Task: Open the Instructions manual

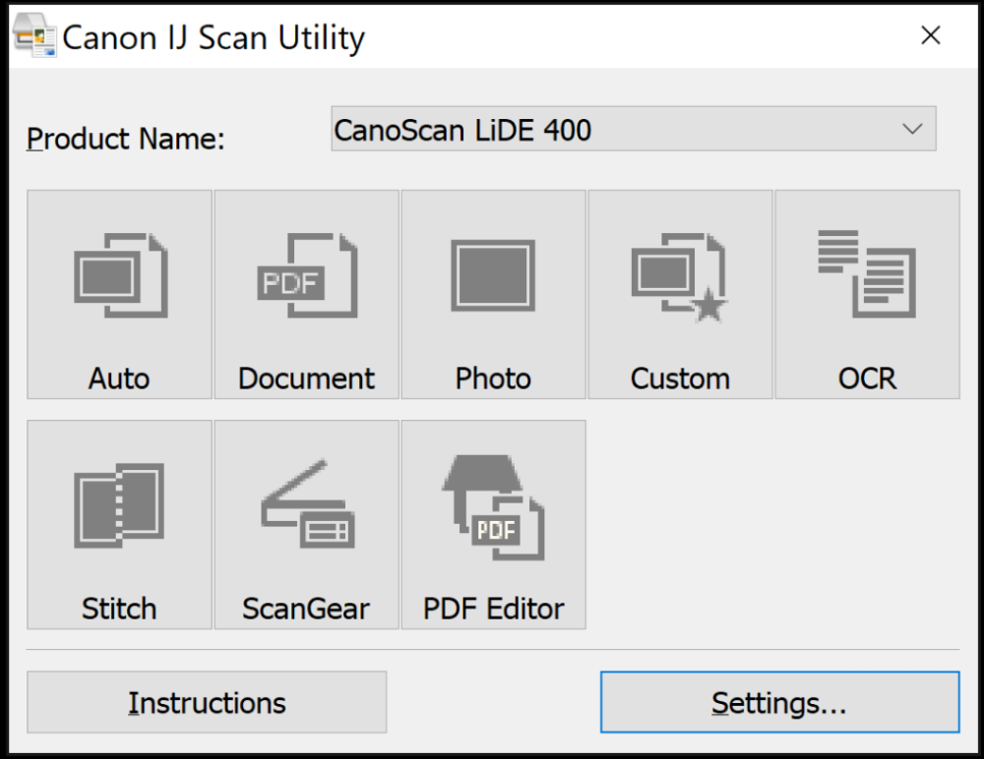Action: (207, 703)
